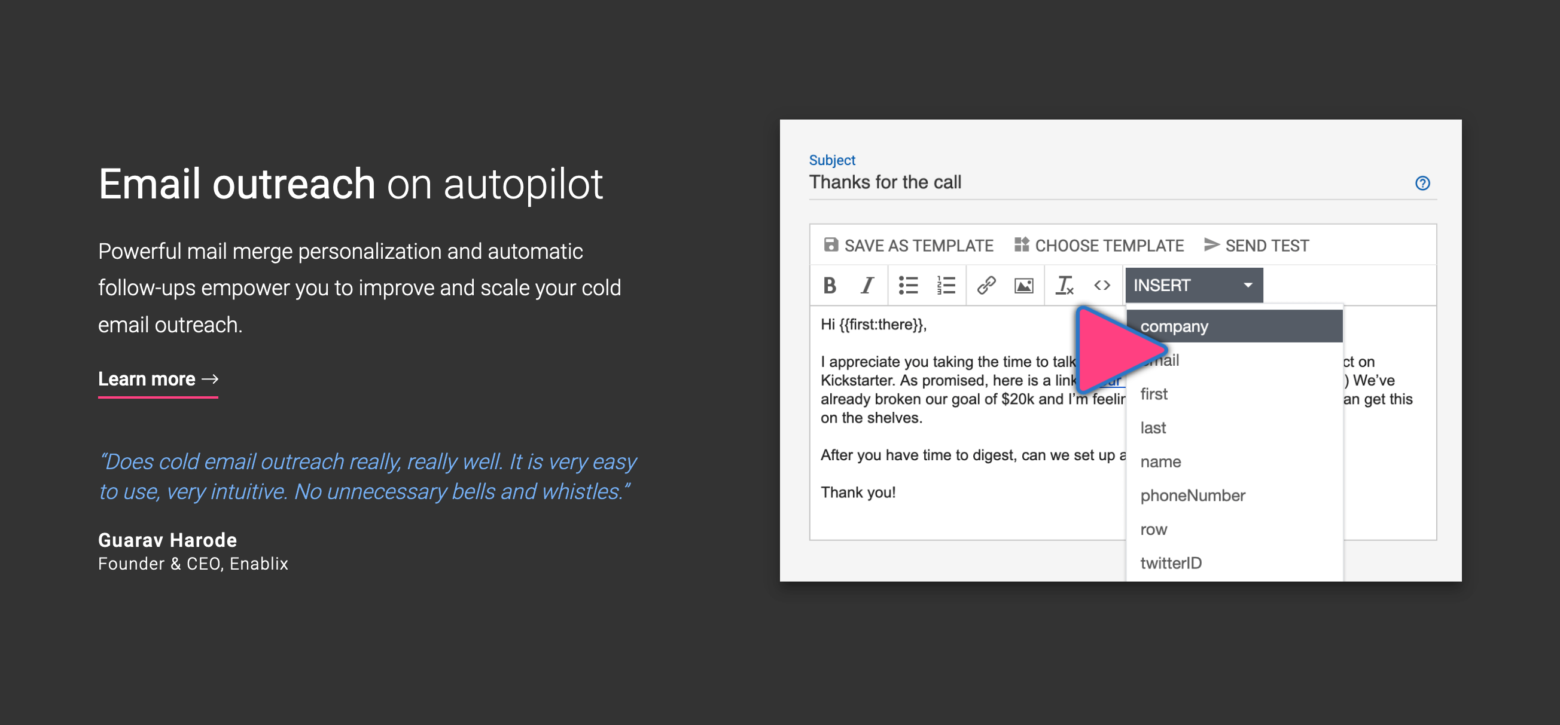Insert a numbered list
1560x725 pixels.
point(945,285)
